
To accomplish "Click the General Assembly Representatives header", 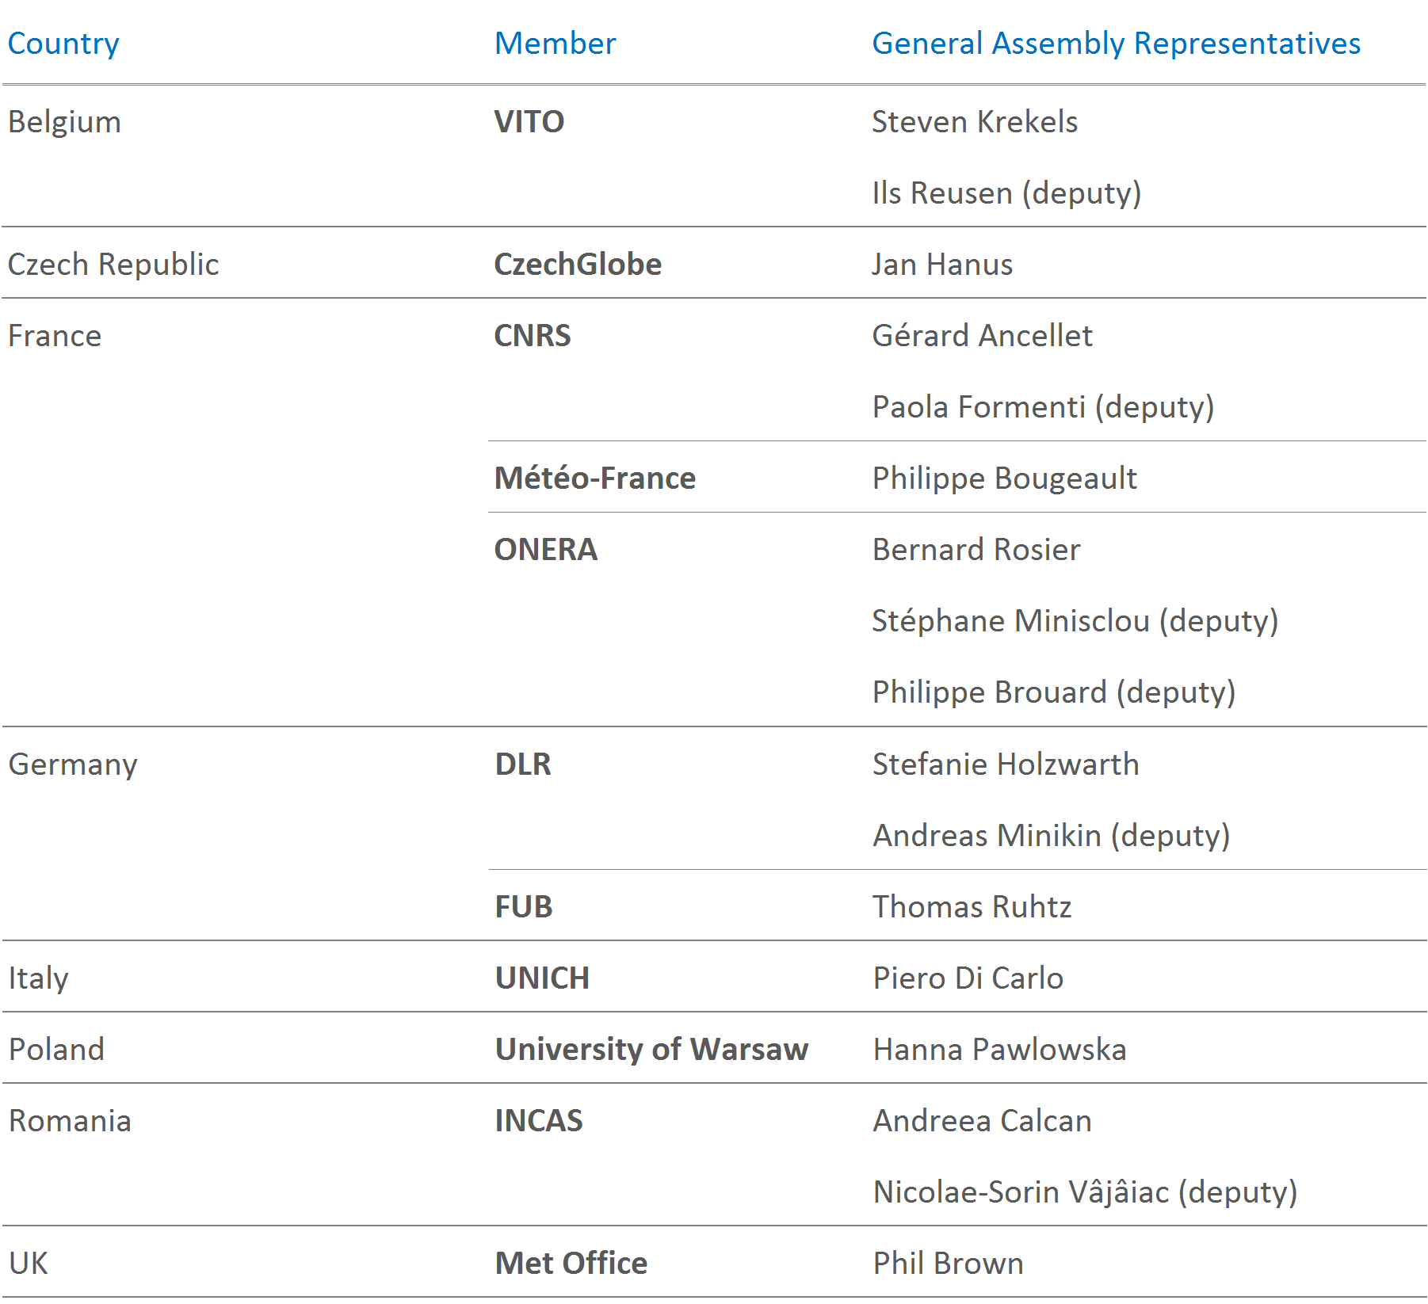I will point(1116,44).
